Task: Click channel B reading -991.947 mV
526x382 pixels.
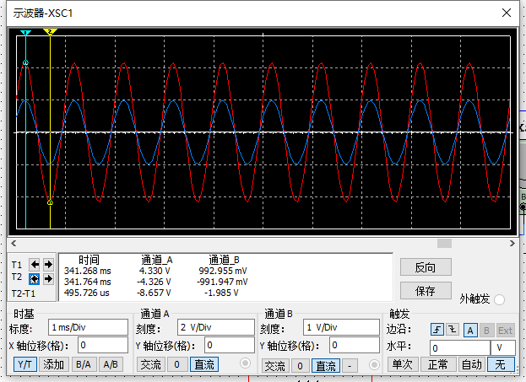Action: pos(222,282)
